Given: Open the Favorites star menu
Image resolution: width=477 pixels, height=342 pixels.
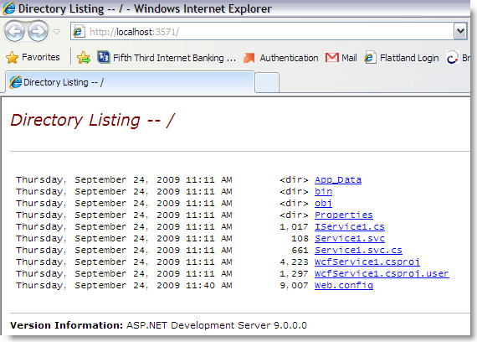Looking at the screenshot, I should pos(33,57).
